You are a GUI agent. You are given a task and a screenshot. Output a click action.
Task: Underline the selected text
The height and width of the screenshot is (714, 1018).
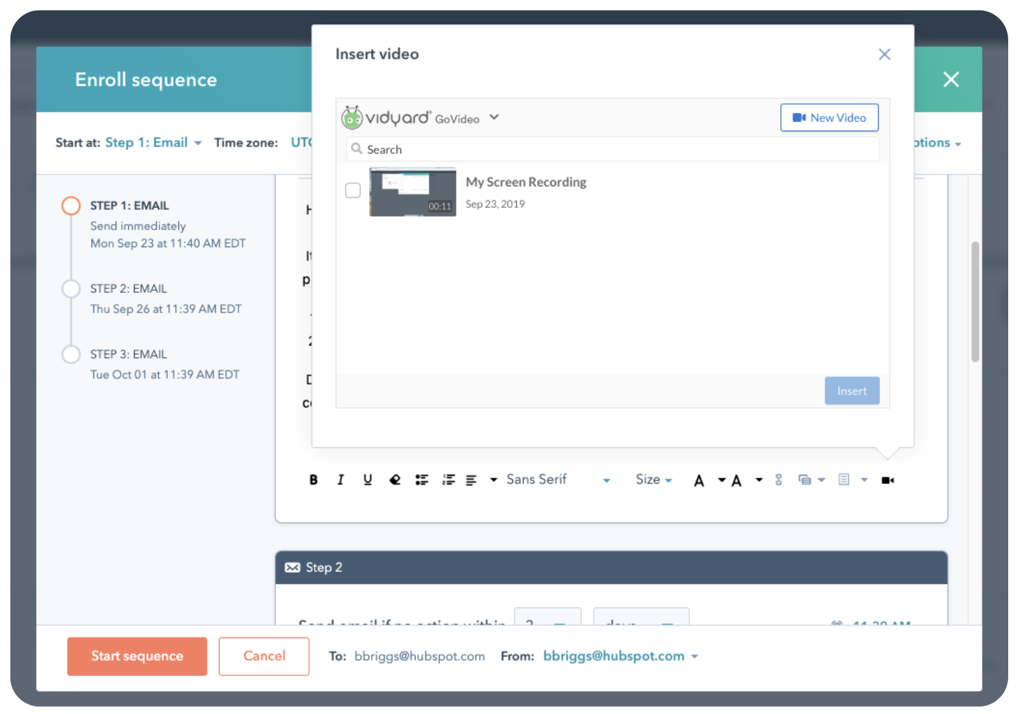(x=367, y=480)
